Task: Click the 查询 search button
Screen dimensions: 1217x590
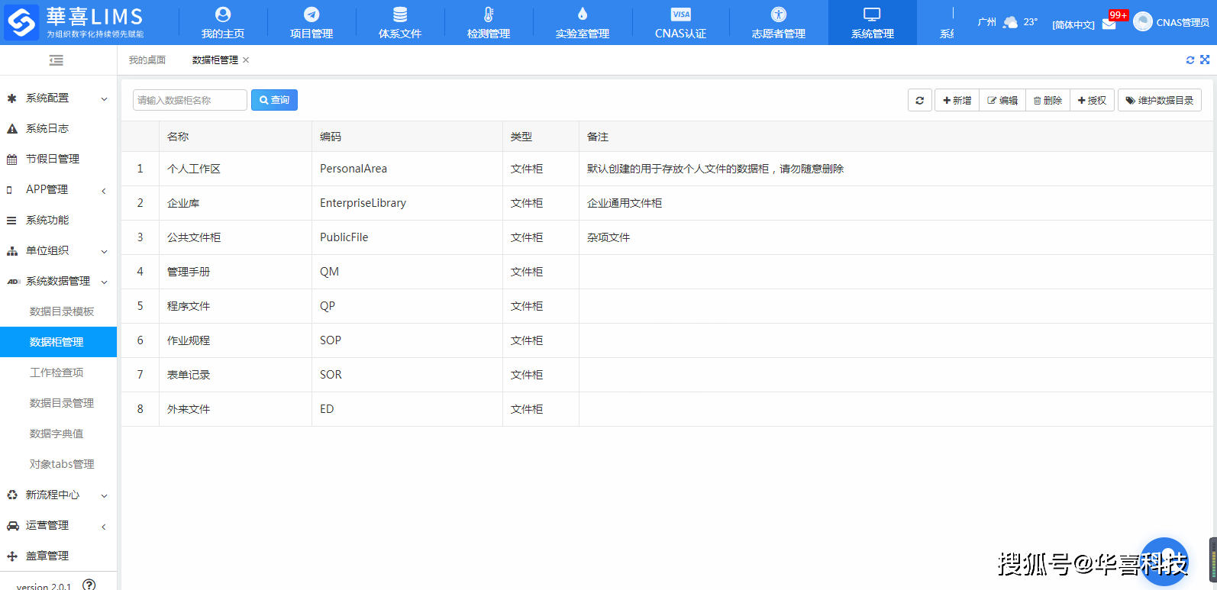Action: click(x=274, y=100)
